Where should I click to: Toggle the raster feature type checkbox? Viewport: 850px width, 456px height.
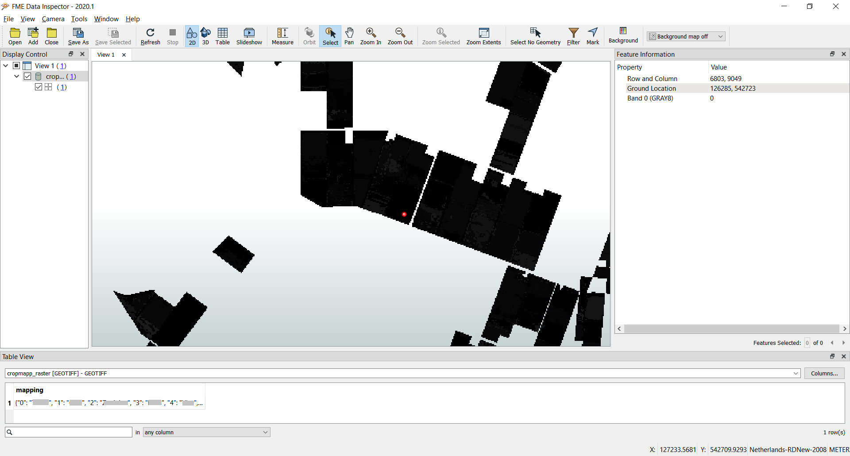click(x=39, y=87)
